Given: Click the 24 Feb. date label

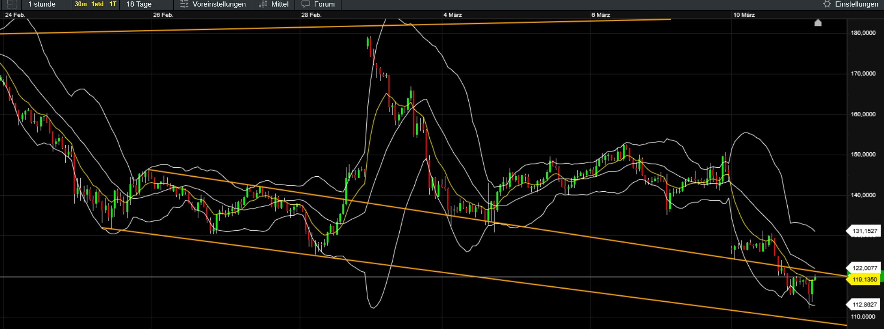Looking at the screenshot, I should pos(15,15).
